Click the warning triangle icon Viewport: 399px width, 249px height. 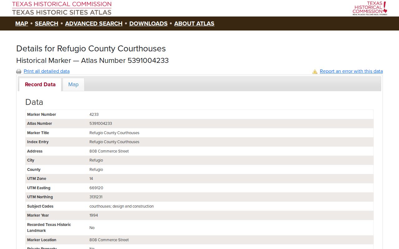[x=315, y=72]
